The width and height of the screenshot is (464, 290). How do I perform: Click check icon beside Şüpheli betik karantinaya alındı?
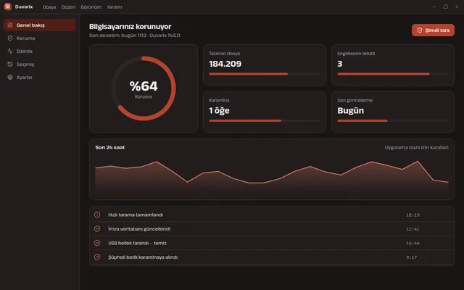coord(97,257)
